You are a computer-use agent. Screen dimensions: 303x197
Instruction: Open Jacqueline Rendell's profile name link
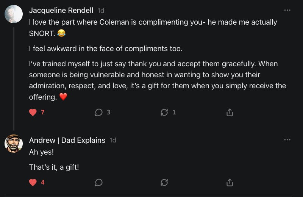pyautogui.click(x=61, y=10)
